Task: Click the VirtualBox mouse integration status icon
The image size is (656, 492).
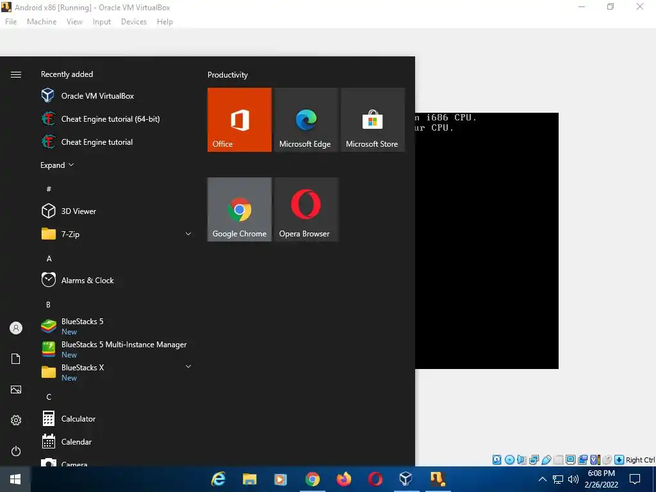Action: coord(607,460)
